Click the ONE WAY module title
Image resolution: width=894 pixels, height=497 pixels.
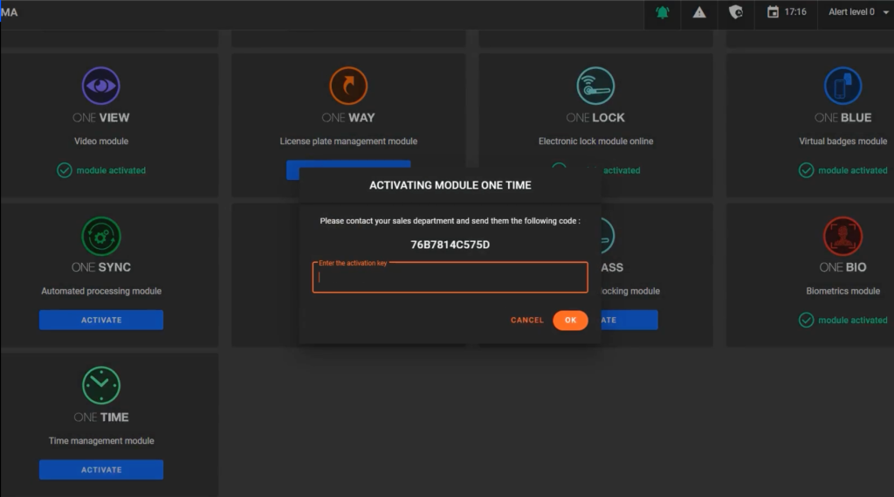click(x=348, y=118)
